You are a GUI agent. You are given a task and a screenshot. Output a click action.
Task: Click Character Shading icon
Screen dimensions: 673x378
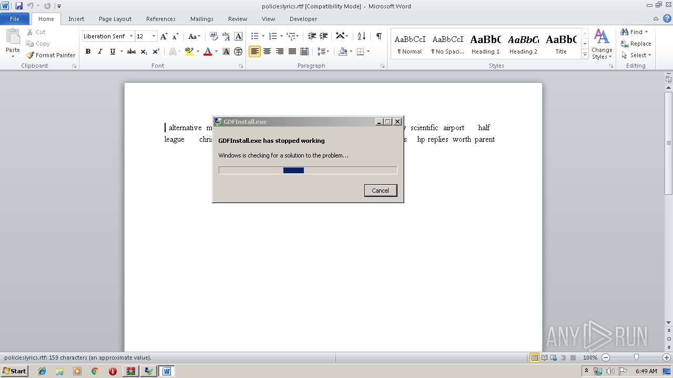click(226, 51)
